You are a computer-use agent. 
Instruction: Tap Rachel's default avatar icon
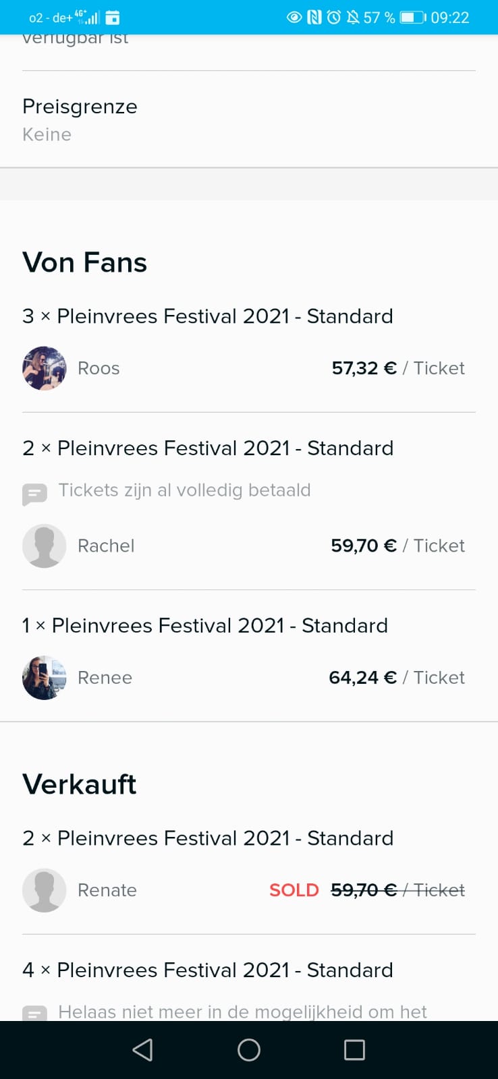pyautogui.click(x=45, y=546)
